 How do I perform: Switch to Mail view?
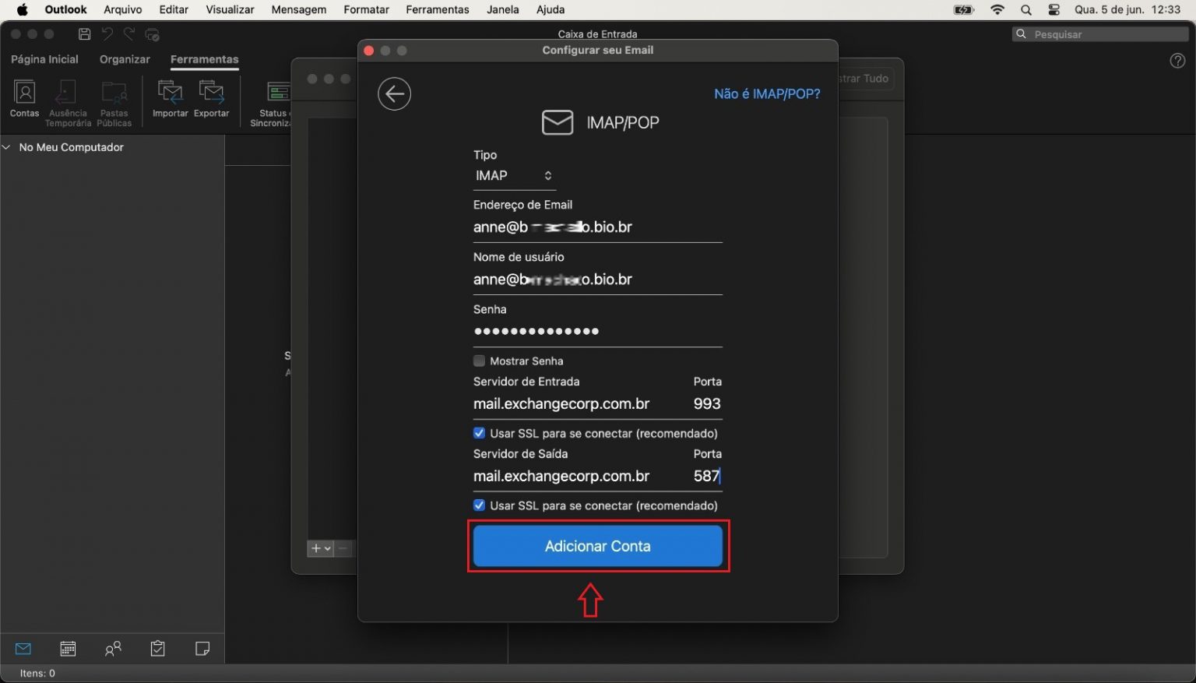tap(23, 648)
